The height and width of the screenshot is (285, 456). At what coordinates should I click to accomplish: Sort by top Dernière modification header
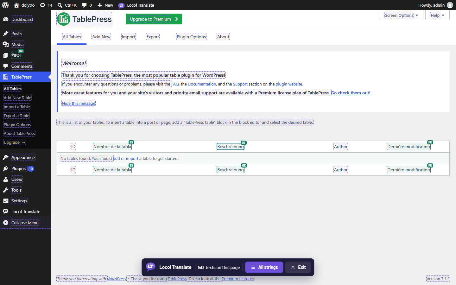tap(408, 147)
